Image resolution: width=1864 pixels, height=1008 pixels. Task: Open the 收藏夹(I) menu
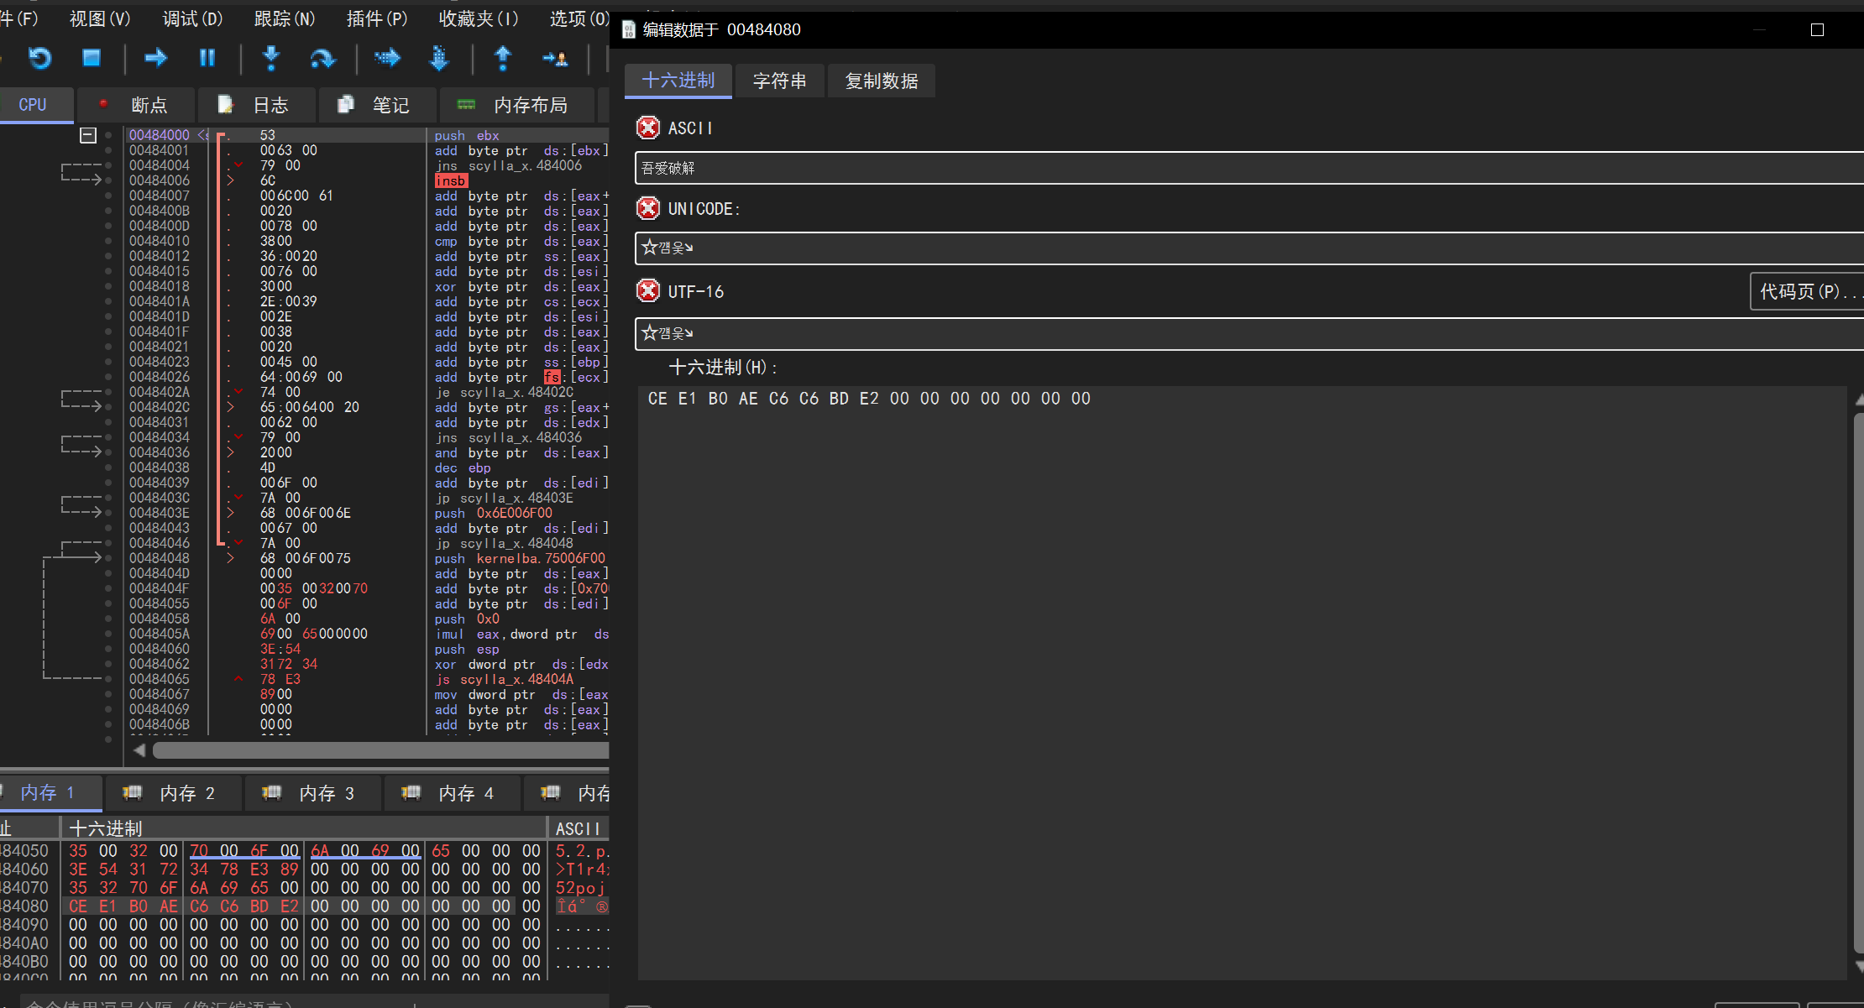(479, 18)
